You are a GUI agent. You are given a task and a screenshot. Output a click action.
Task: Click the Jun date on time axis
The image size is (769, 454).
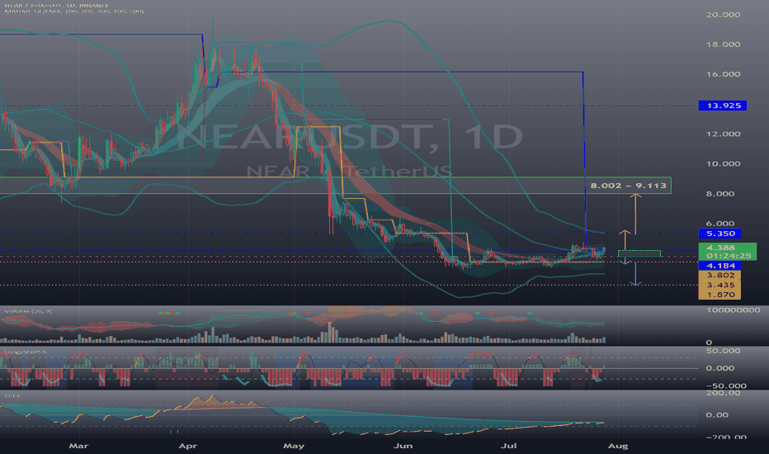[403, 446]
